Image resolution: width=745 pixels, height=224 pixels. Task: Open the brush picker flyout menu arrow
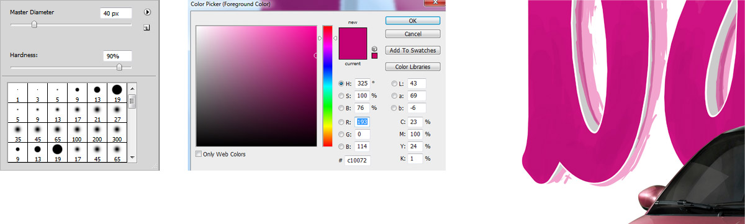[147, 12]
